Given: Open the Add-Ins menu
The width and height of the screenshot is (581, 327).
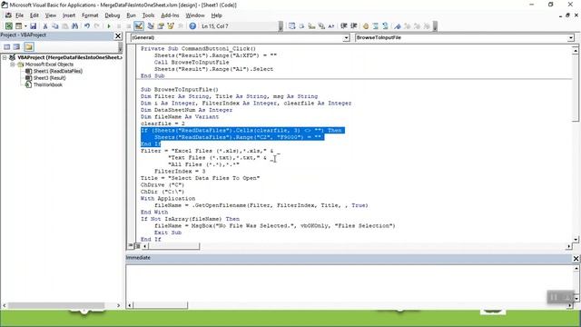Looking at the screenshot, I should click(170, 15).
